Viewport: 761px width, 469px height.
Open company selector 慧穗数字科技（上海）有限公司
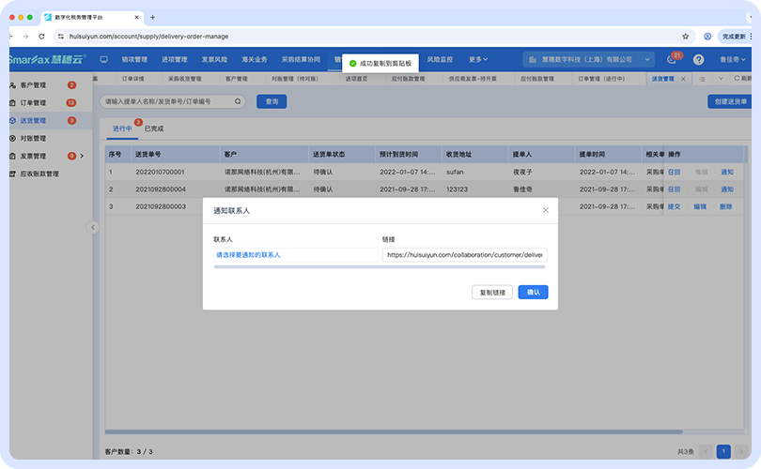[587, 59]
